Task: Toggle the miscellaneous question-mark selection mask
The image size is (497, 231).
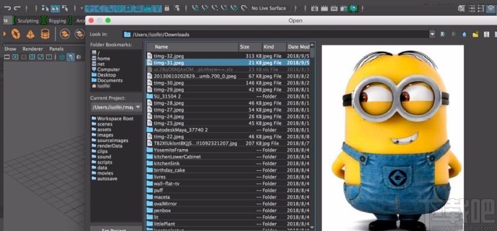Action: tap(158, 9)
